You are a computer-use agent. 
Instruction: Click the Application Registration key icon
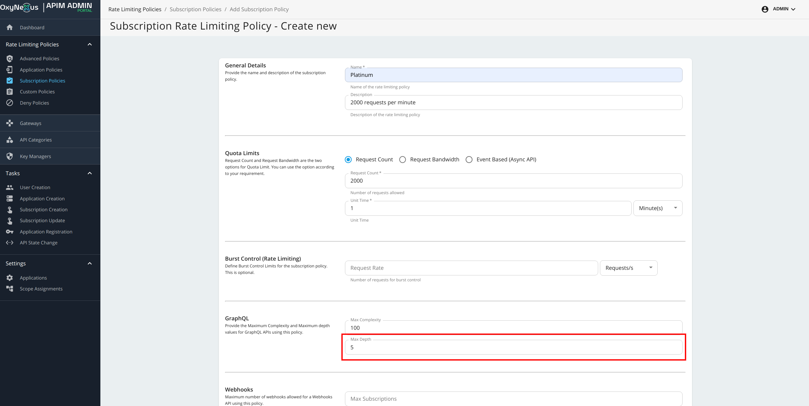click(x=9, y=232)
